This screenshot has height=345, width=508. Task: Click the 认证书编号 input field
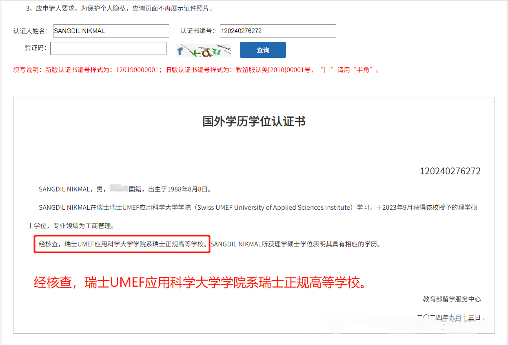pos(278,31)
